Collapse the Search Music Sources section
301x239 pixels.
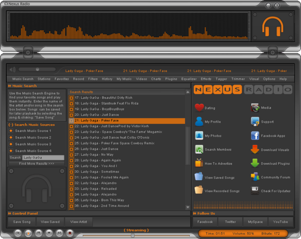point(11,125)
